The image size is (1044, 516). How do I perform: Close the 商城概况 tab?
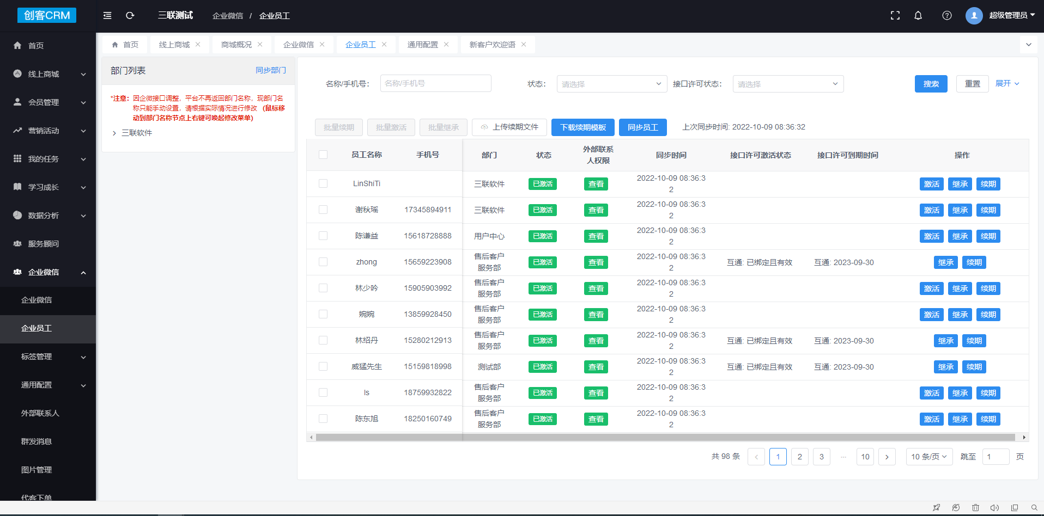coord(260,45)
